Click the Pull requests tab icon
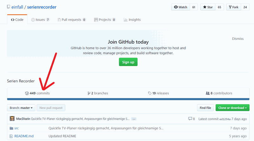 point(59,20)
